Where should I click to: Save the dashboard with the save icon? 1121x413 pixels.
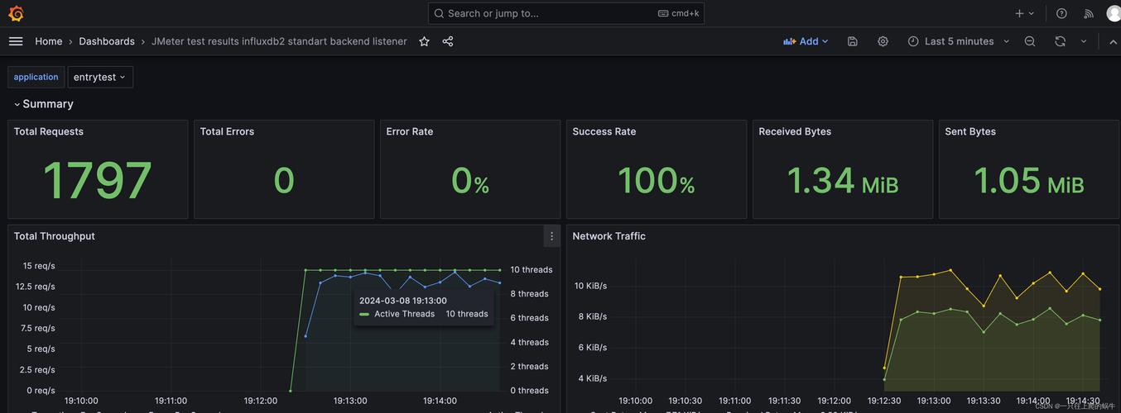(853, 41)
